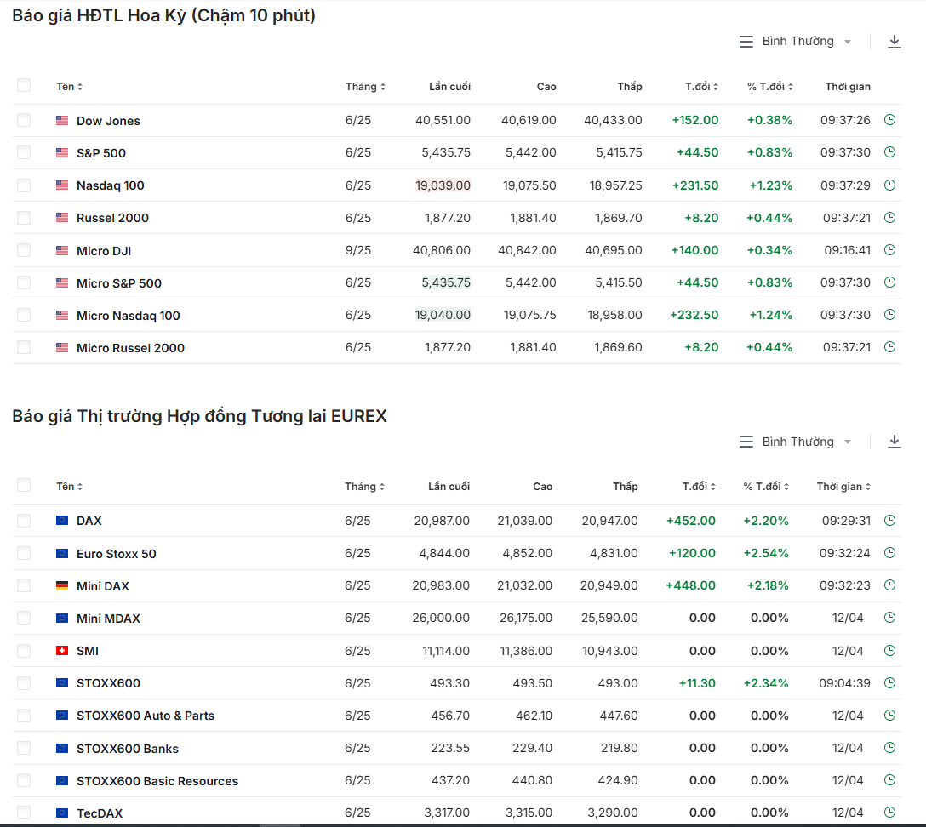Viewport: 926px width, 827px height.
Task: Click the clock icon in Micro S&P 500 row
Action: pos(890,282)
